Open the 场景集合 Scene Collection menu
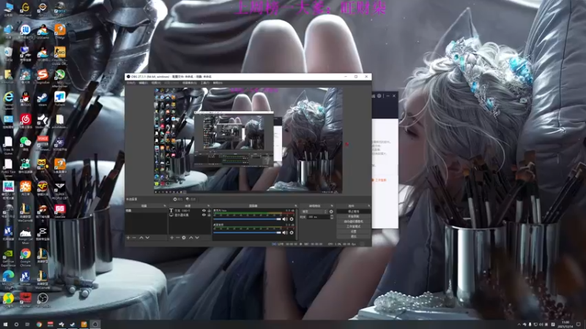The height and width of the screenshot is (329, 586). coord(190,83)
